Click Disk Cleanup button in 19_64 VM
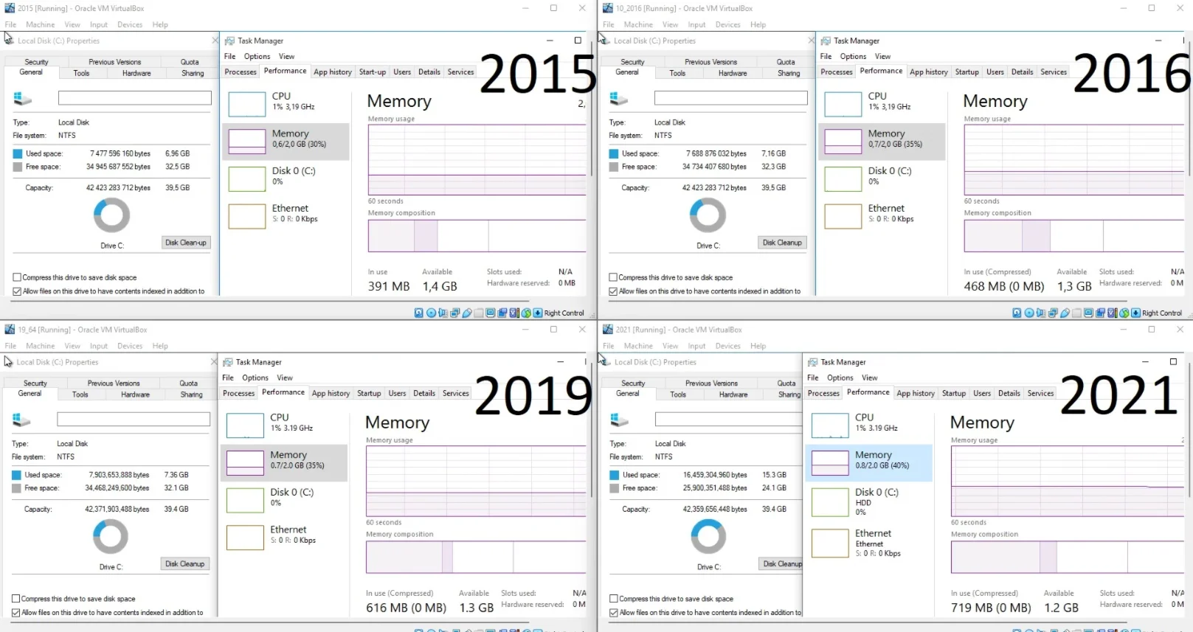 [184, 564]
